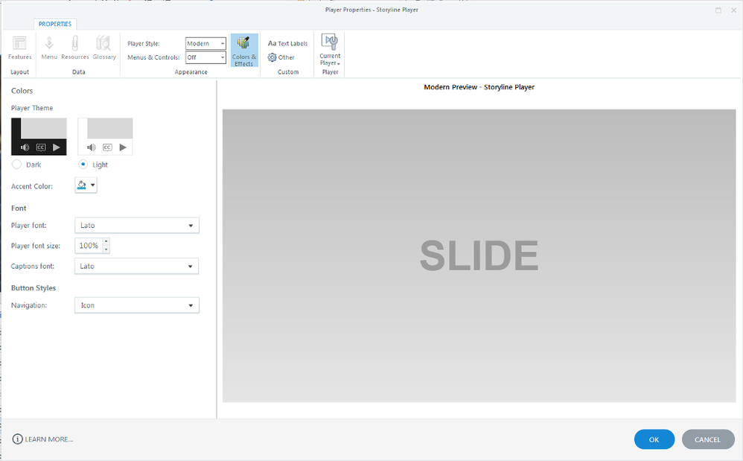Pick the Dark player theme thumbnail
743x461 pixels.
coord(39,136)
